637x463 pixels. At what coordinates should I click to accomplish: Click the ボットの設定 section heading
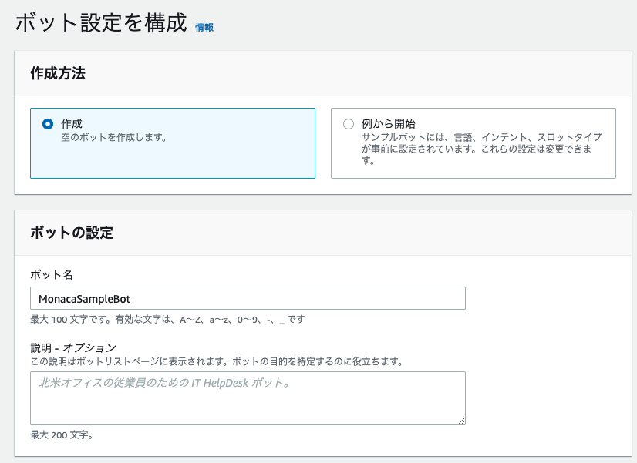click(x=72, y=233)
